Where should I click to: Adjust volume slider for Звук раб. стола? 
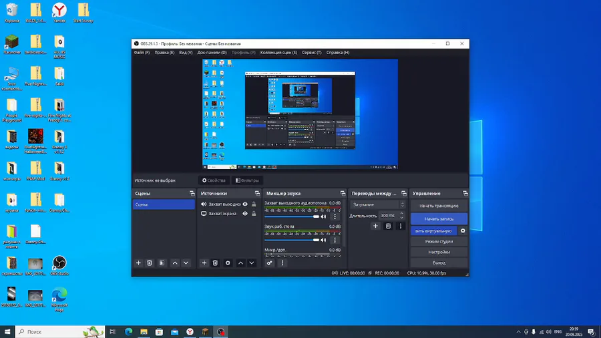click(292, 240)
